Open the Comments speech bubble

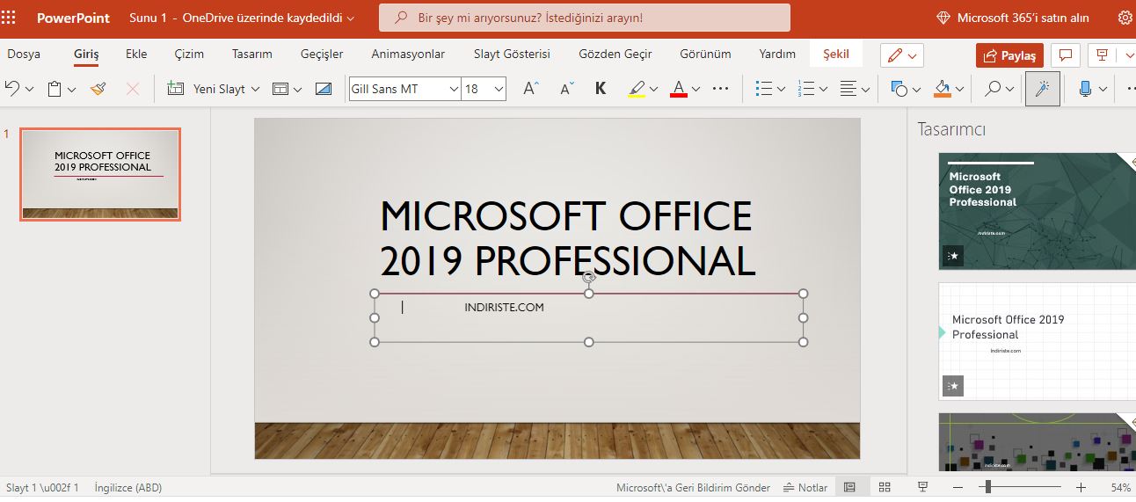click(x=1066, y=55)
